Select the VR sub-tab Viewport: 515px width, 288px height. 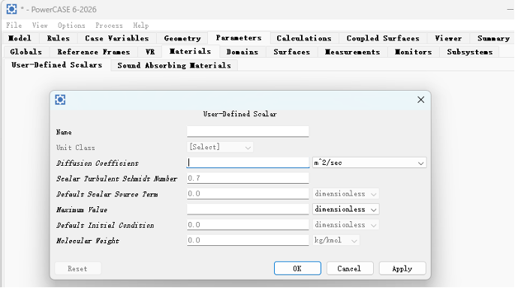[150, 52]
